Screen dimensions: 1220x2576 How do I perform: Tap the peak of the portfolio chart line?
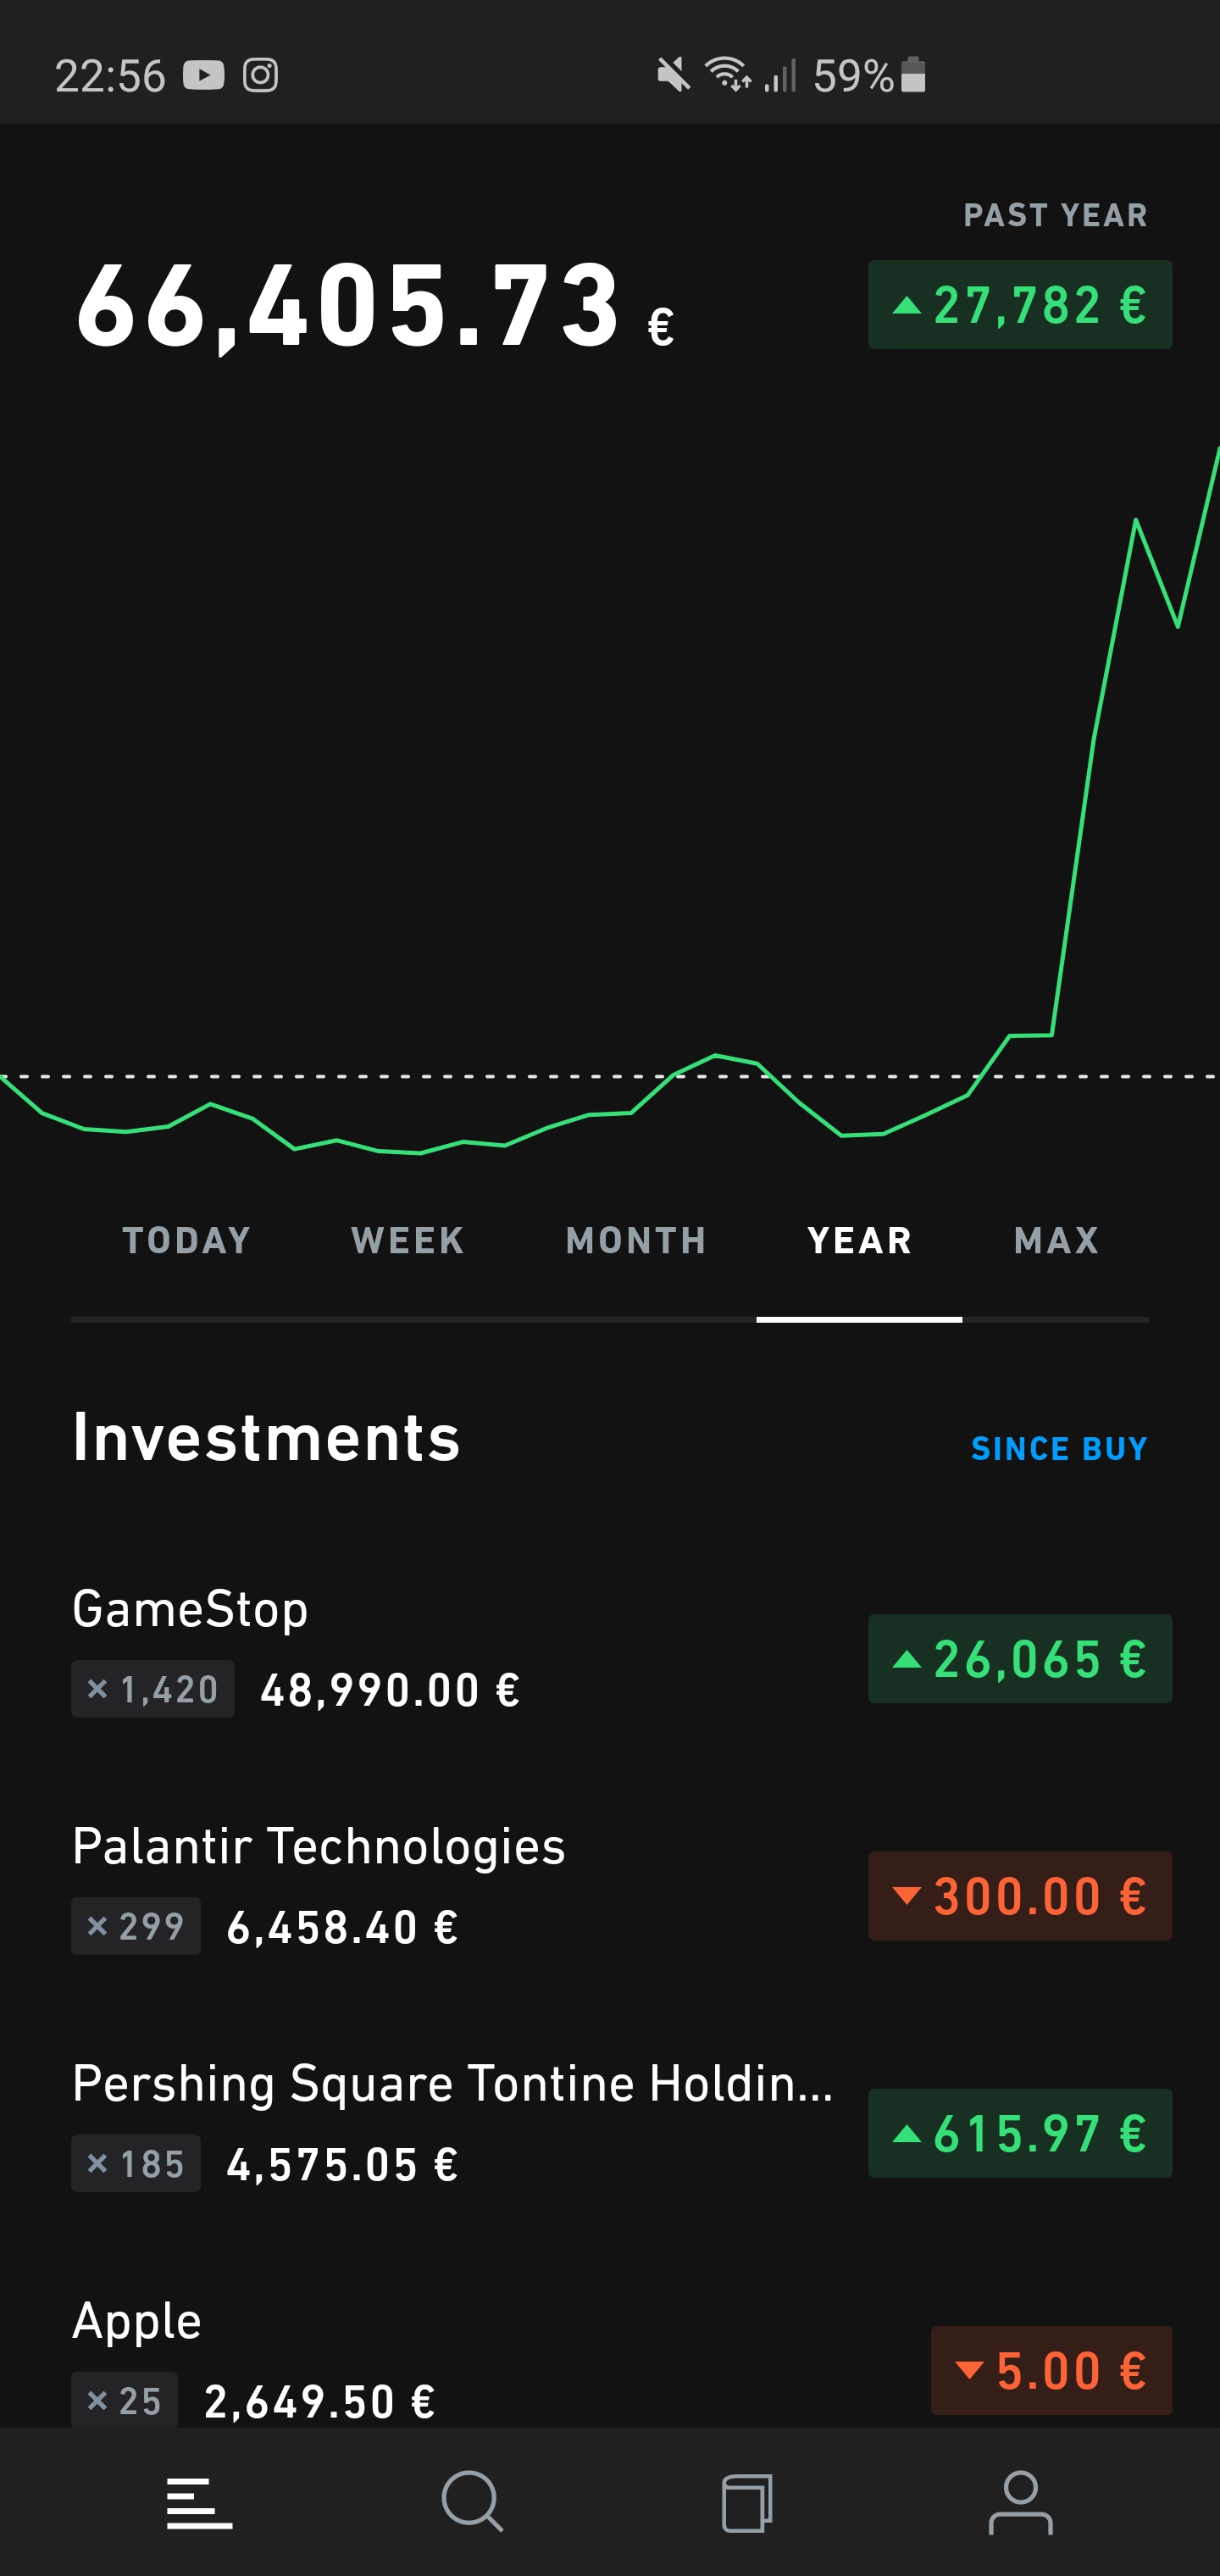1217,450
